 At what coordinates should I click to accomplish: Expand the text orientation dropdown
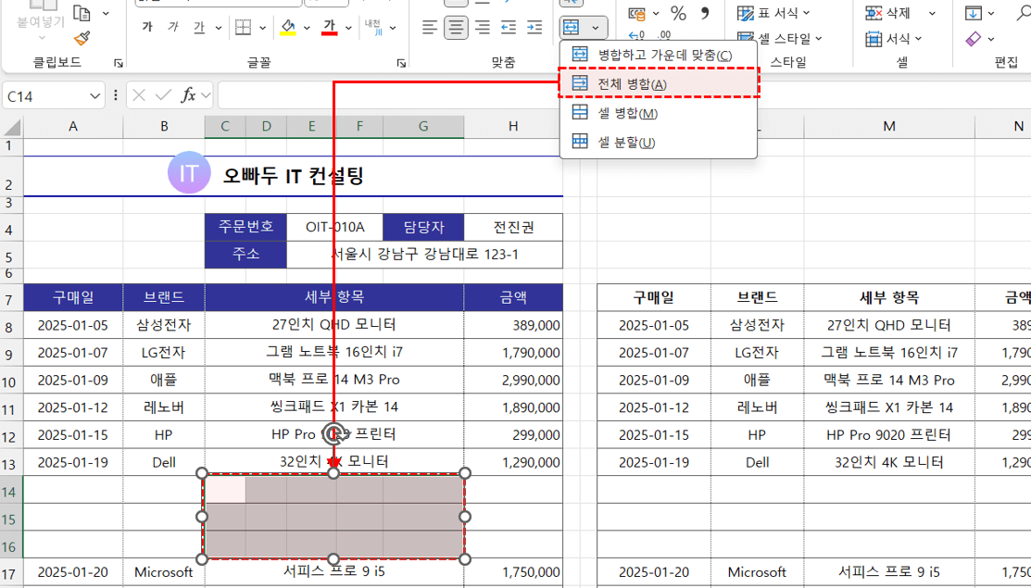393,26
